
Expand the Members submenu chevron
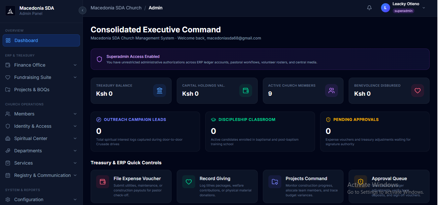pos(75,114)
